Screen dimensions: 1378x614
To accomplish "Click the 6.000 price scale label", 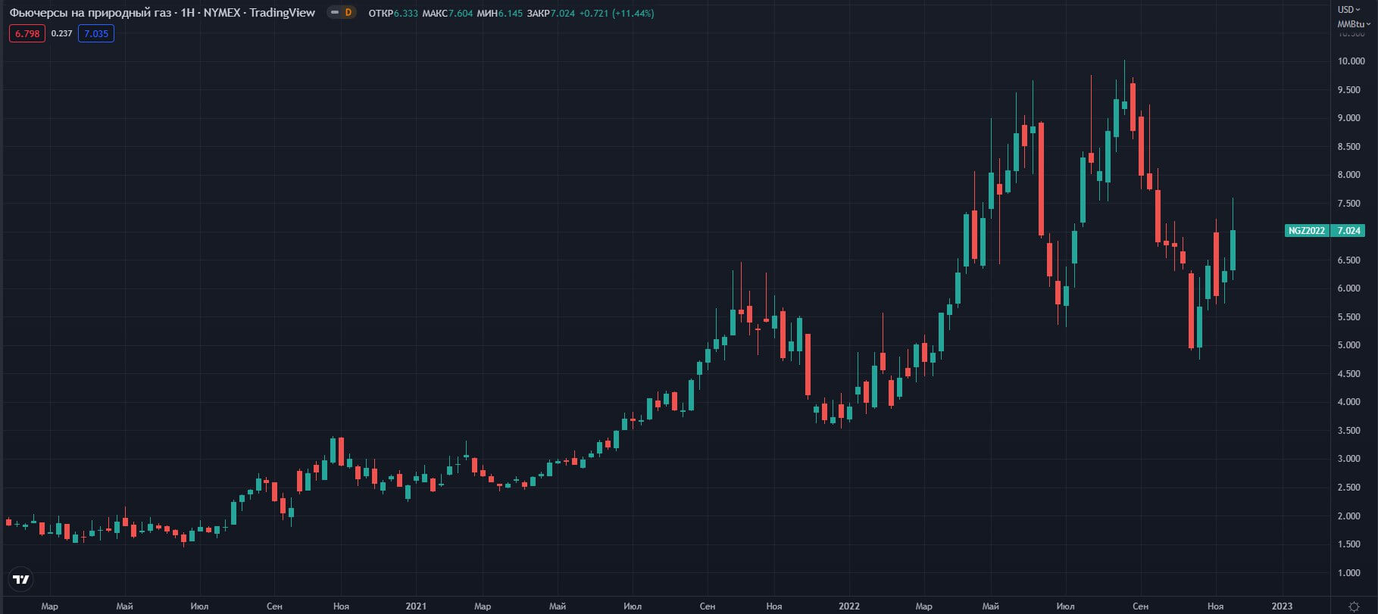I will [x=1349, y=288].
